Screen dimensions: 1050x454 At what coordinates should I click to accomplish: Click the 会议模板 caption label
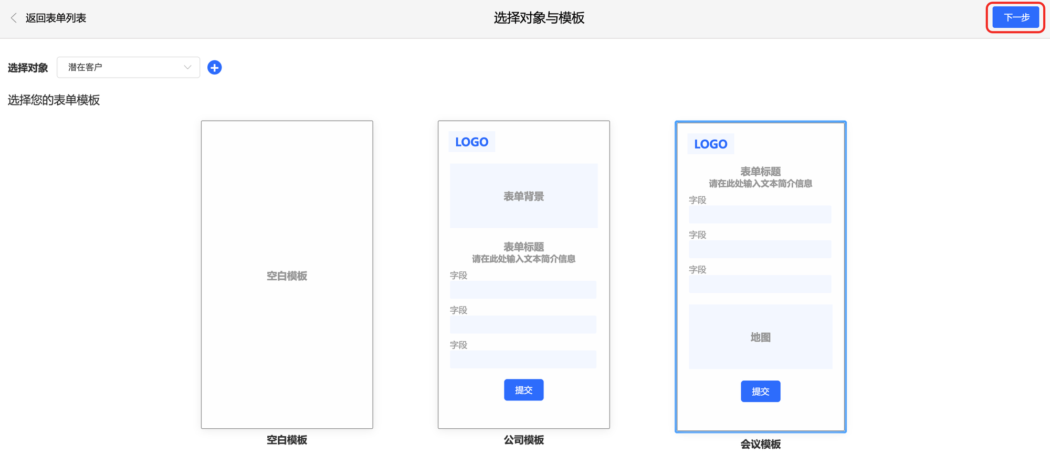click(760, 444)
